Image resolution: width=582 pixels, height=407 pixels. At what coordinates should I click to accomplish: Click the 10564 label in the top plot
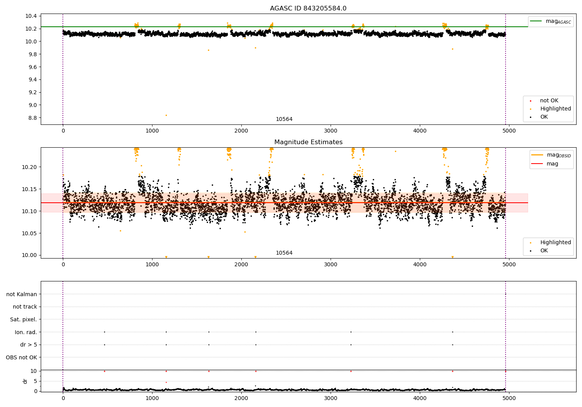click(x=284, y=119)
